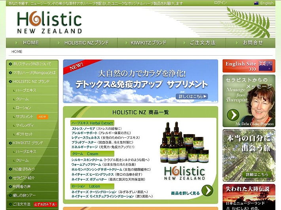Go to HOME in the navigation bar
Image resolution: width=281 pixels, height=210 pixels.
[28, 43]
